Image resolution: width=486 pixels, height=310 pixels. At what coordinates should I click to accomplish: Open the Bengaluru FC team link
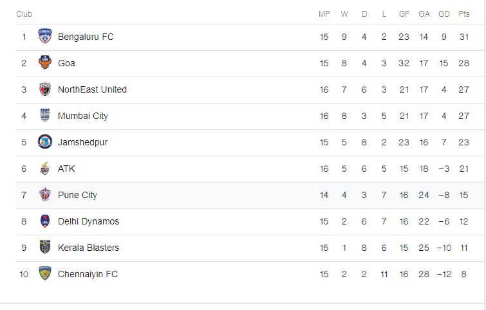[86, 37]
